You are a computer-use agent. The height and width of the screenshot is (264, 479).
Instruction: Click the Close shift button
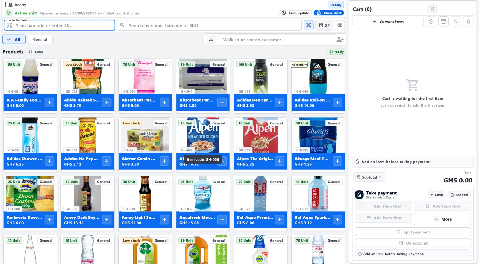pos(329,13)
